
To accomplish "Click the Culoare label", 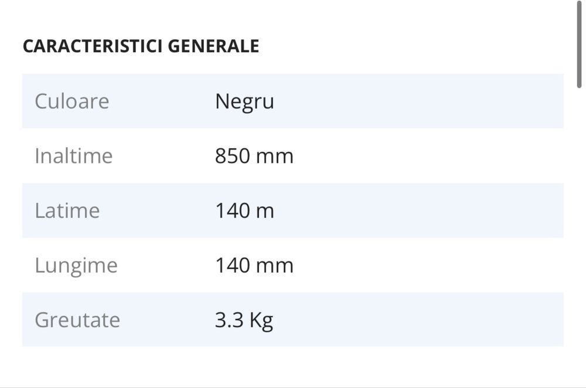I will pyautogui.click(x=71, y=101).
